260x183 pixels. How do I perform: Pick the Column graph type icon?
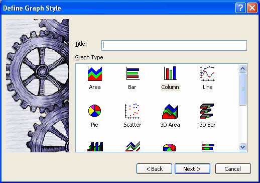tap(170, 73)
